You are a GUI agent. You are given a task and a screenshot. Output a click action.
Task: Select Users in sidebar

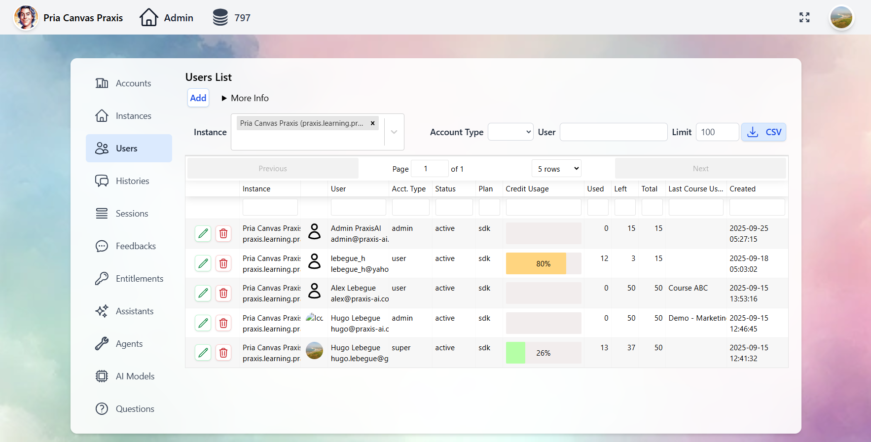click(129, 148)
